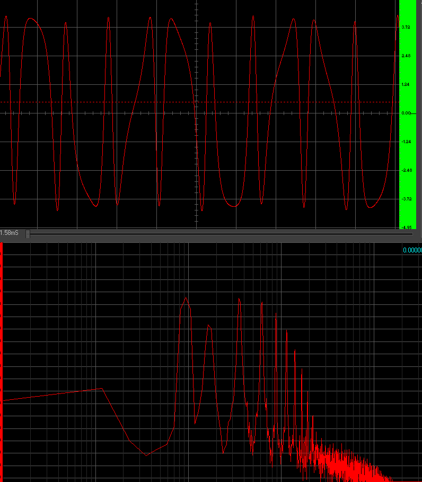The width and height of the screenshot is (422, 482).
Task: Click the 1.24 scale label
Action: 406,84
